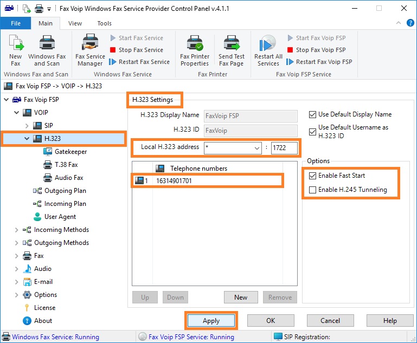The height and width of the screenshot is (343, 417).
Task: Send Test Fax Page
Action: pos(232,50)
